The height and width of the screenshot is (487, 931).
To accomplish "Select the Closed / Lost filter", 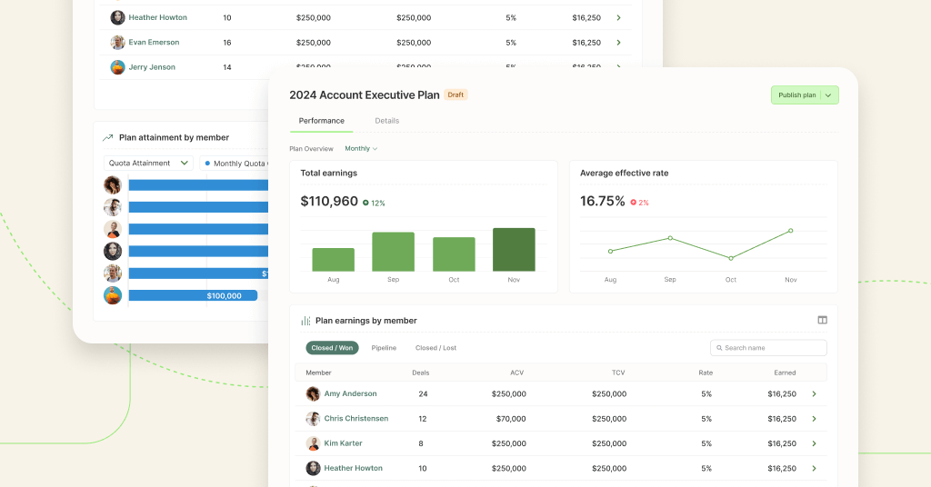I will [435, 348].
